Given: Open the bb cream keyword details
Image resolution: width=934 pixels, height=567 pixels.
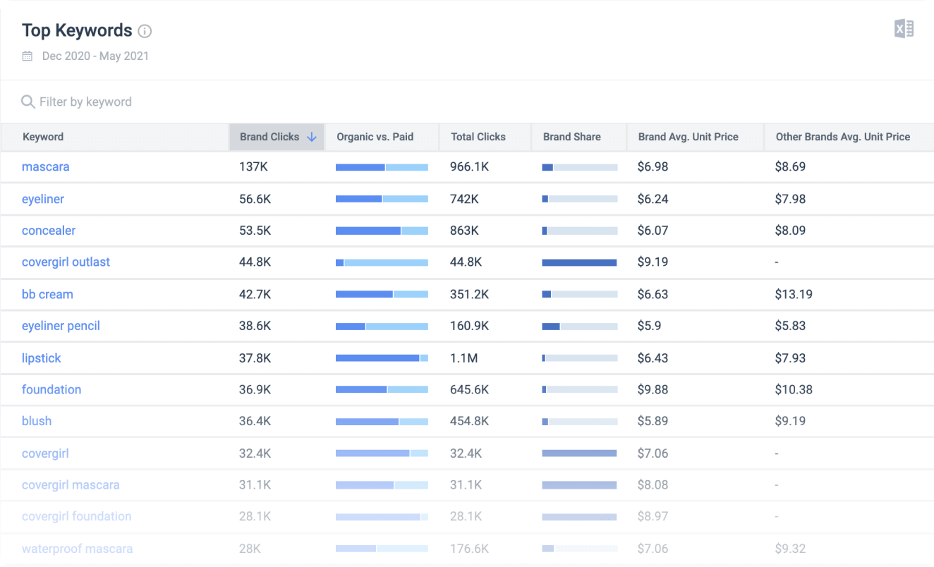Looking at the screenshot, I should (x=47, y=294).
